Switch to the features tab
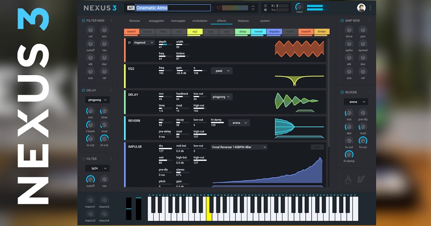 (x=243, y=21)
